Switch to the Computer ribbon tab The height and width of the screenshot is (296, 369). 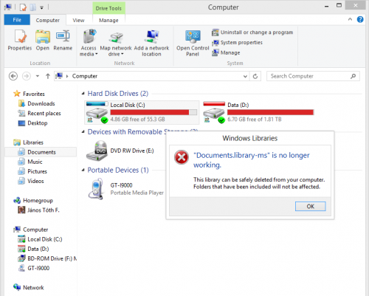pyautogui.click(x=48, y=20)
